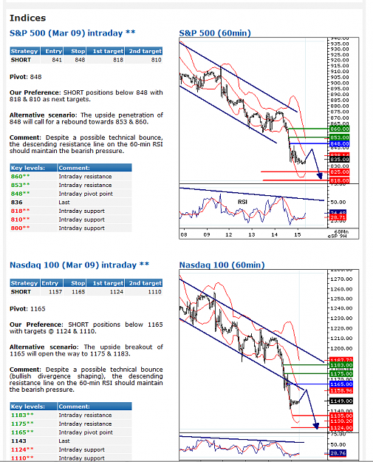Click the red 818.00 label on S&P chart
The height and width of the screenshot is (462, 373).
pyautogui.click(x=339, y=180)
